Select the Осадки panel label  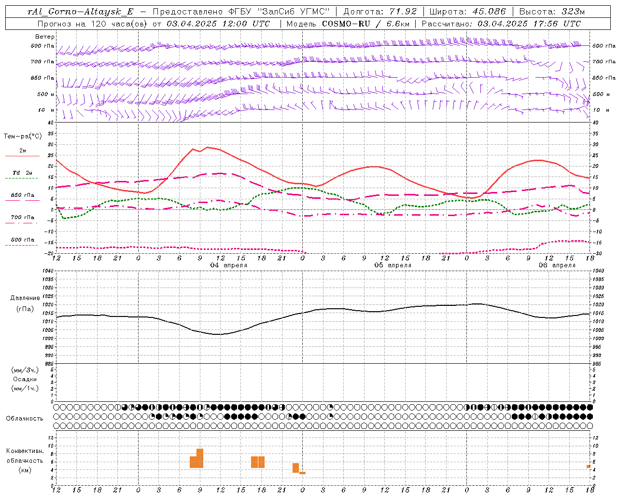tap(25, 379)
